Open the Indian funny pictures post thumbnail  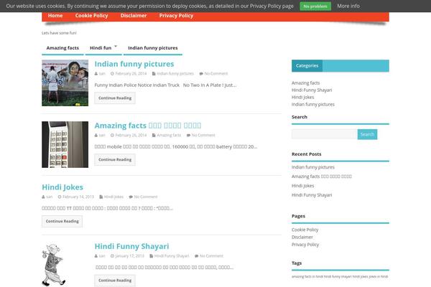tap(65, 83)
